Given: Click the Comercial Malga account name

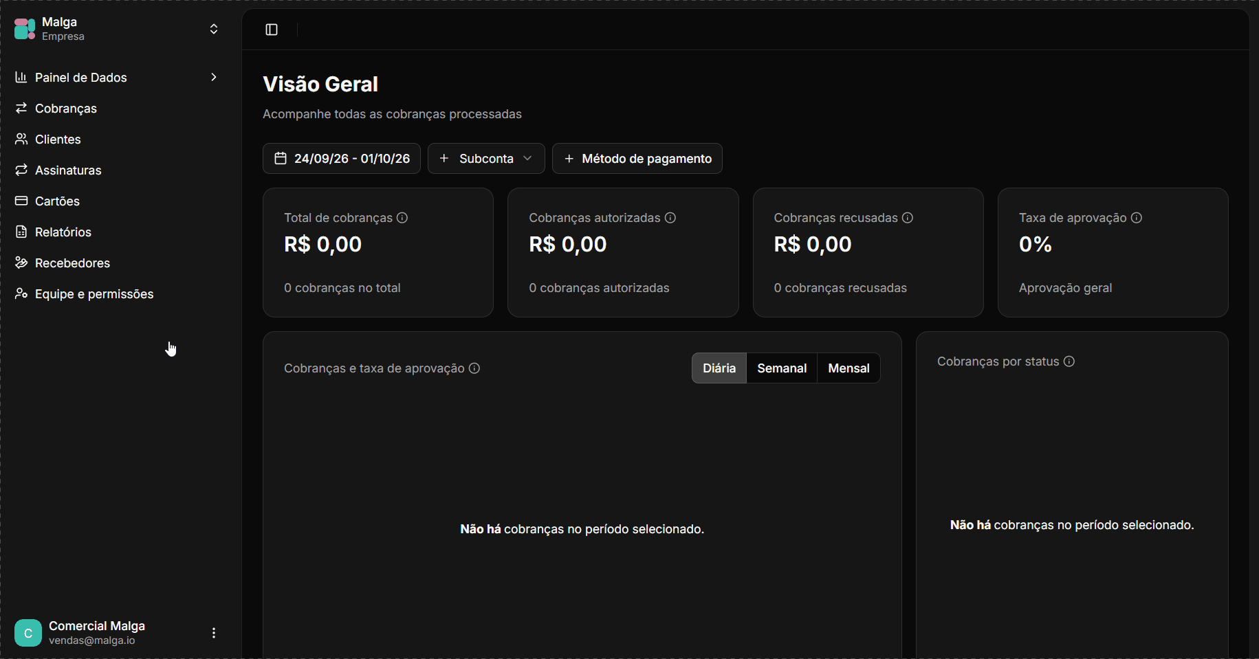Looking at the screenshot, I should 97,626.
